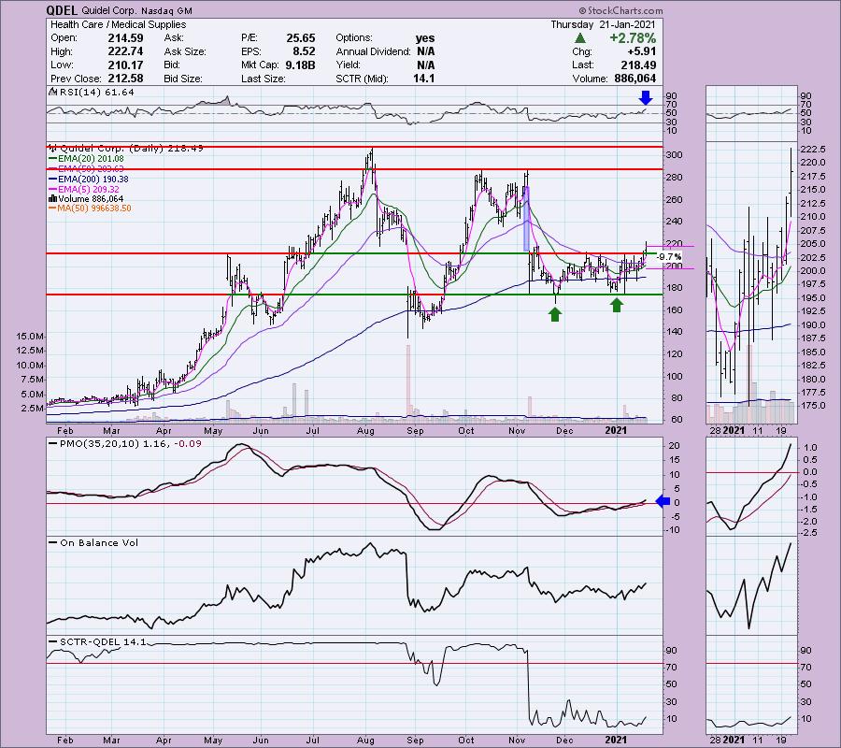Click the Prev Close value 212.58
This screenshot has width=841, height=748.
[126, 79]
